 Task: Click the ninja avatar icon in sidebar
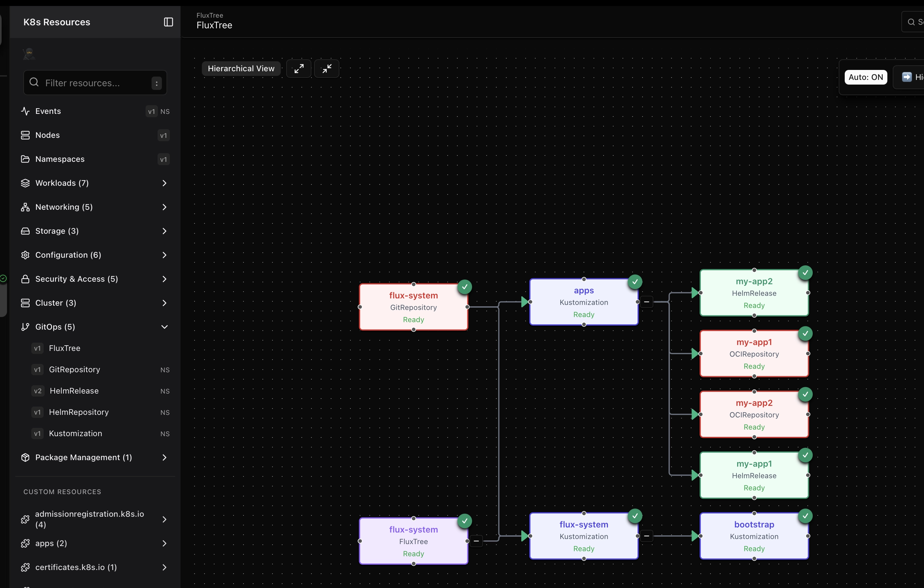pos(29,54)
